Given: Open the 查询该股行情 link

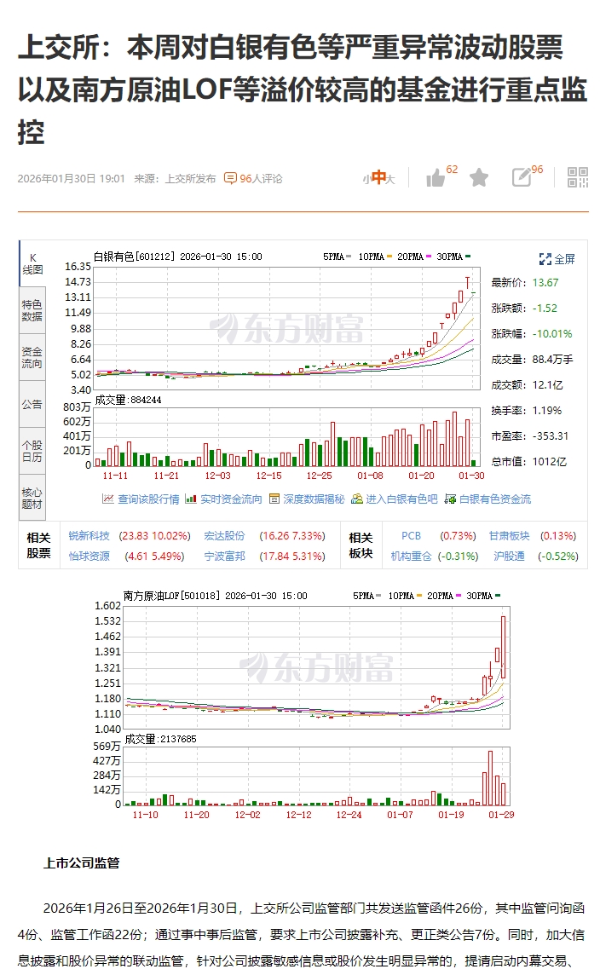Looking at the screenshot, I should pyautogui.click(x=148, y=499).
